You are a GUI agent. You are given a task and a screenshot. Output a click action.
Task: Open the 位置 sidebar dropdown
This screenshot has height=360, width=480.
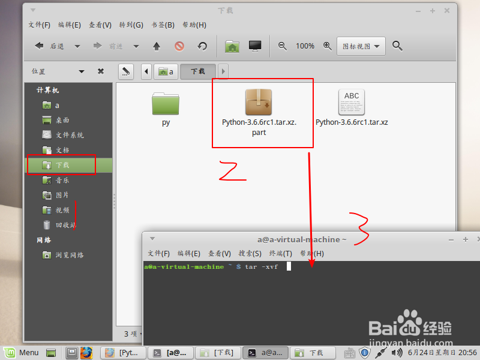[x=81, y=71]
